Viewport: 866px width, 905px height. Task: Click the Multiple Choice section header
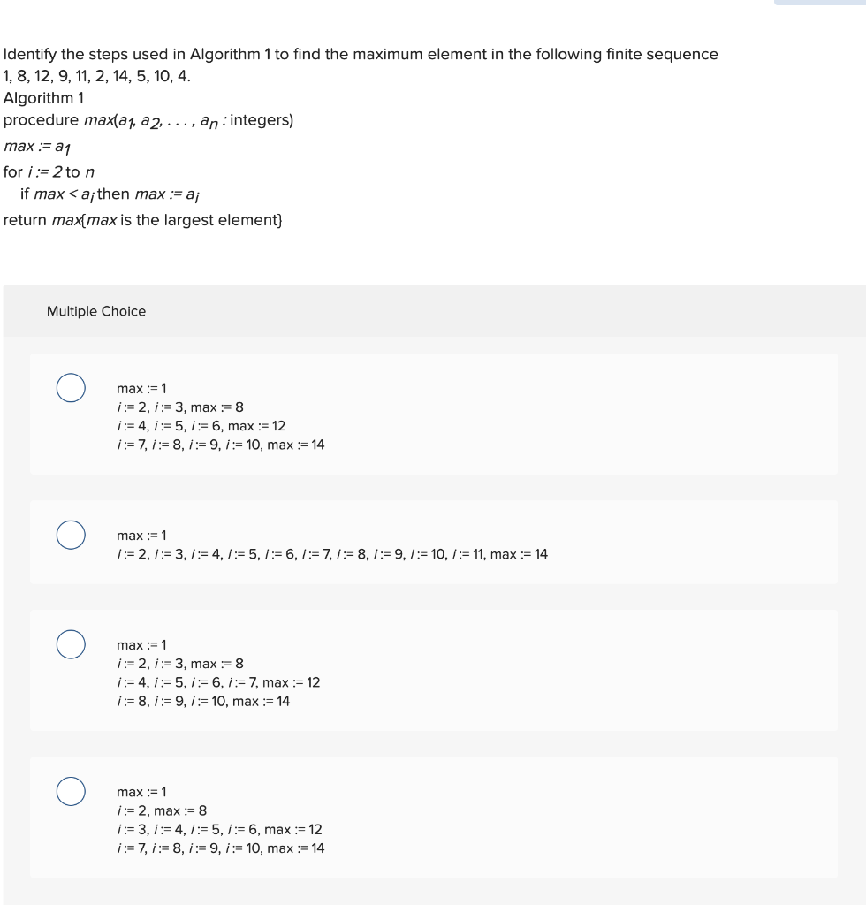pos(97,311)
